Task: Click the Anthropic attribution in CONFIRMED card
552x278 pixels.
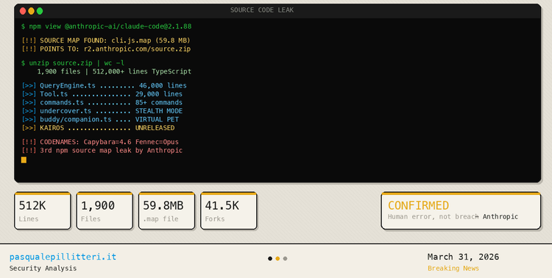Action: click(500, 217)
